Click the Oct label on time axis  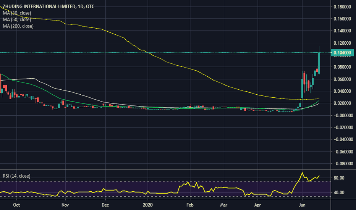[x=16, y=205]
